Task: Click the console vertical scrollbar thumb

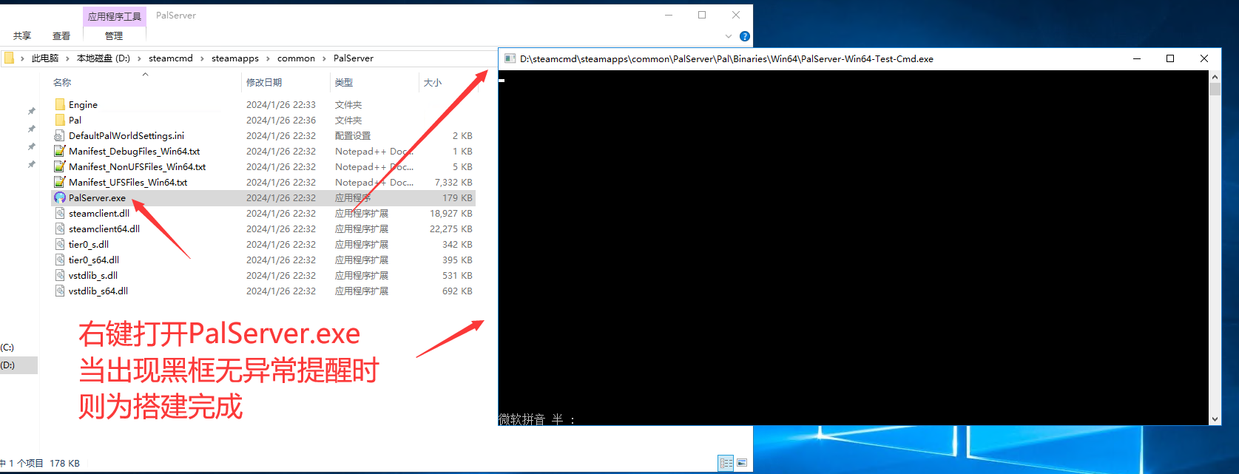Action: [x=1215, y=89]
